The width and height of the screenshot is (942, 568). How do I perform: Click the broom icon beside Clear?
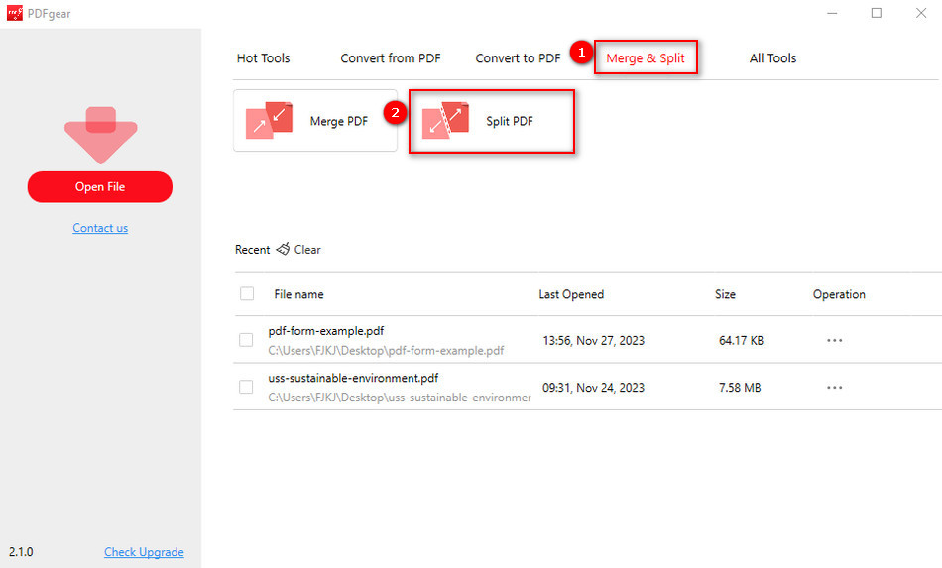283,249
